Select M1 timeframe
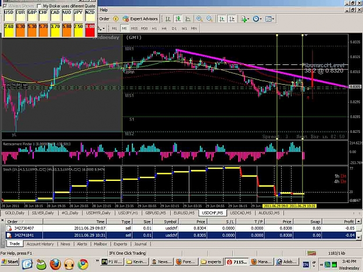This screenshot has height=272, width=363. pyautogui.click(x=114, y=28)
